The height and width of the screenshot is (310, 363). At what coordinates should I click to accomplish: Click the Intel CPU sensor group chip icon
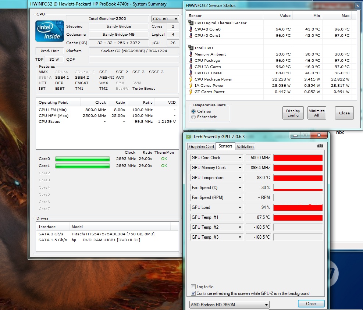[191, 48]
